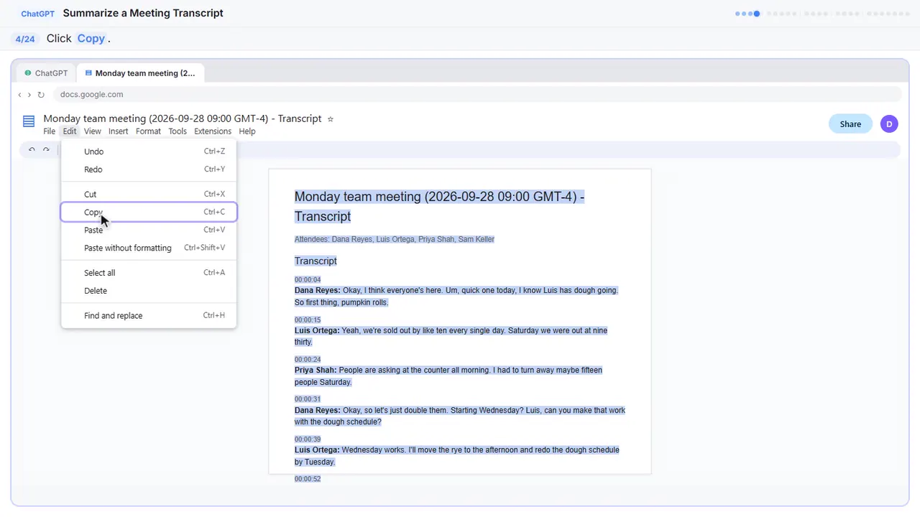The width and height of the screenshot is (920, 517).
Task: Choose Select all from the Edit menu
Action: click(149, 273)
